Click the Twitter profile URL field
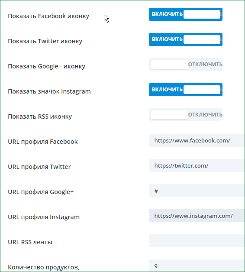 coord(197,165)
